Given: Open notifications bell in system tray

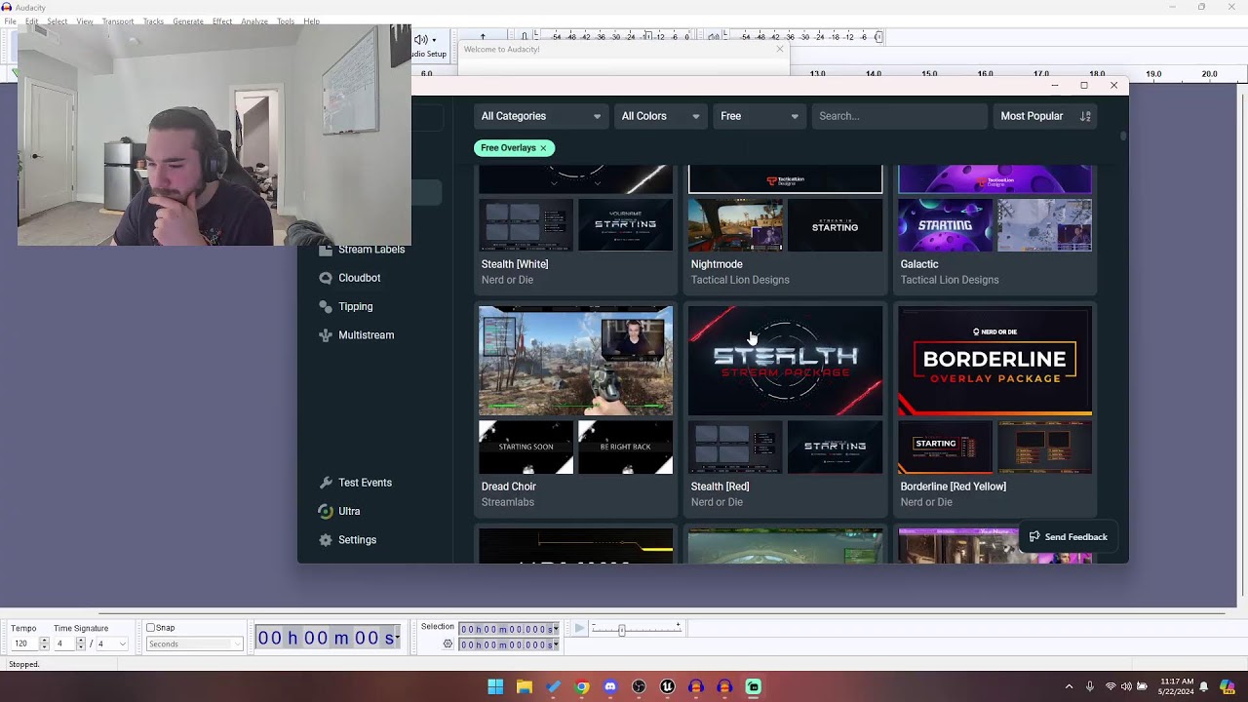Looking at the screenshot, I should coord(1204,686).
